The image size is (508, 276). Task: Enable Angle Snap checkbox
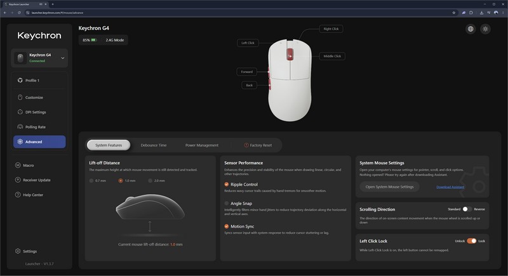pos(227,203)
